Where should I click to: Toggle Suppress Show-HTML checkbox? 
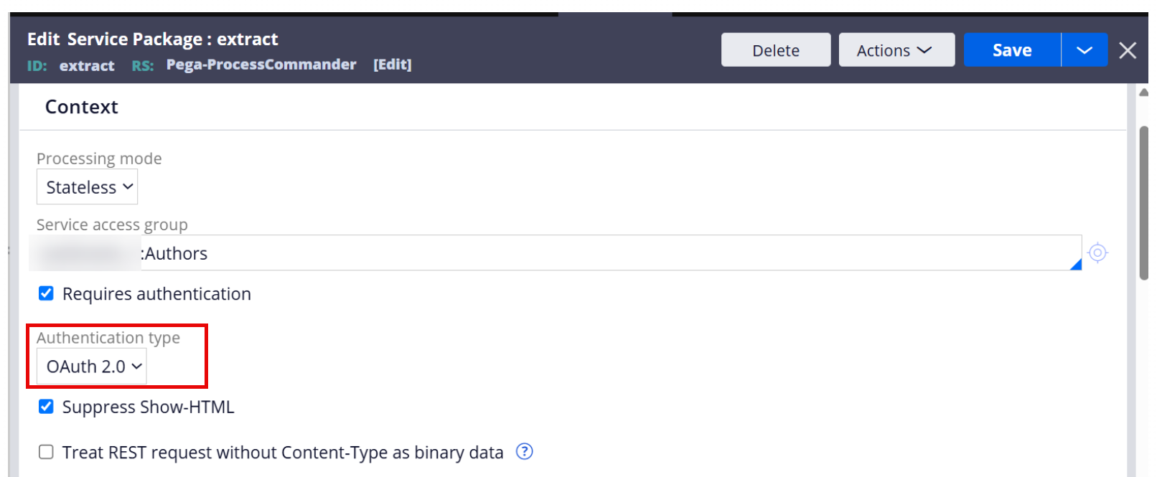coord(46,407)
